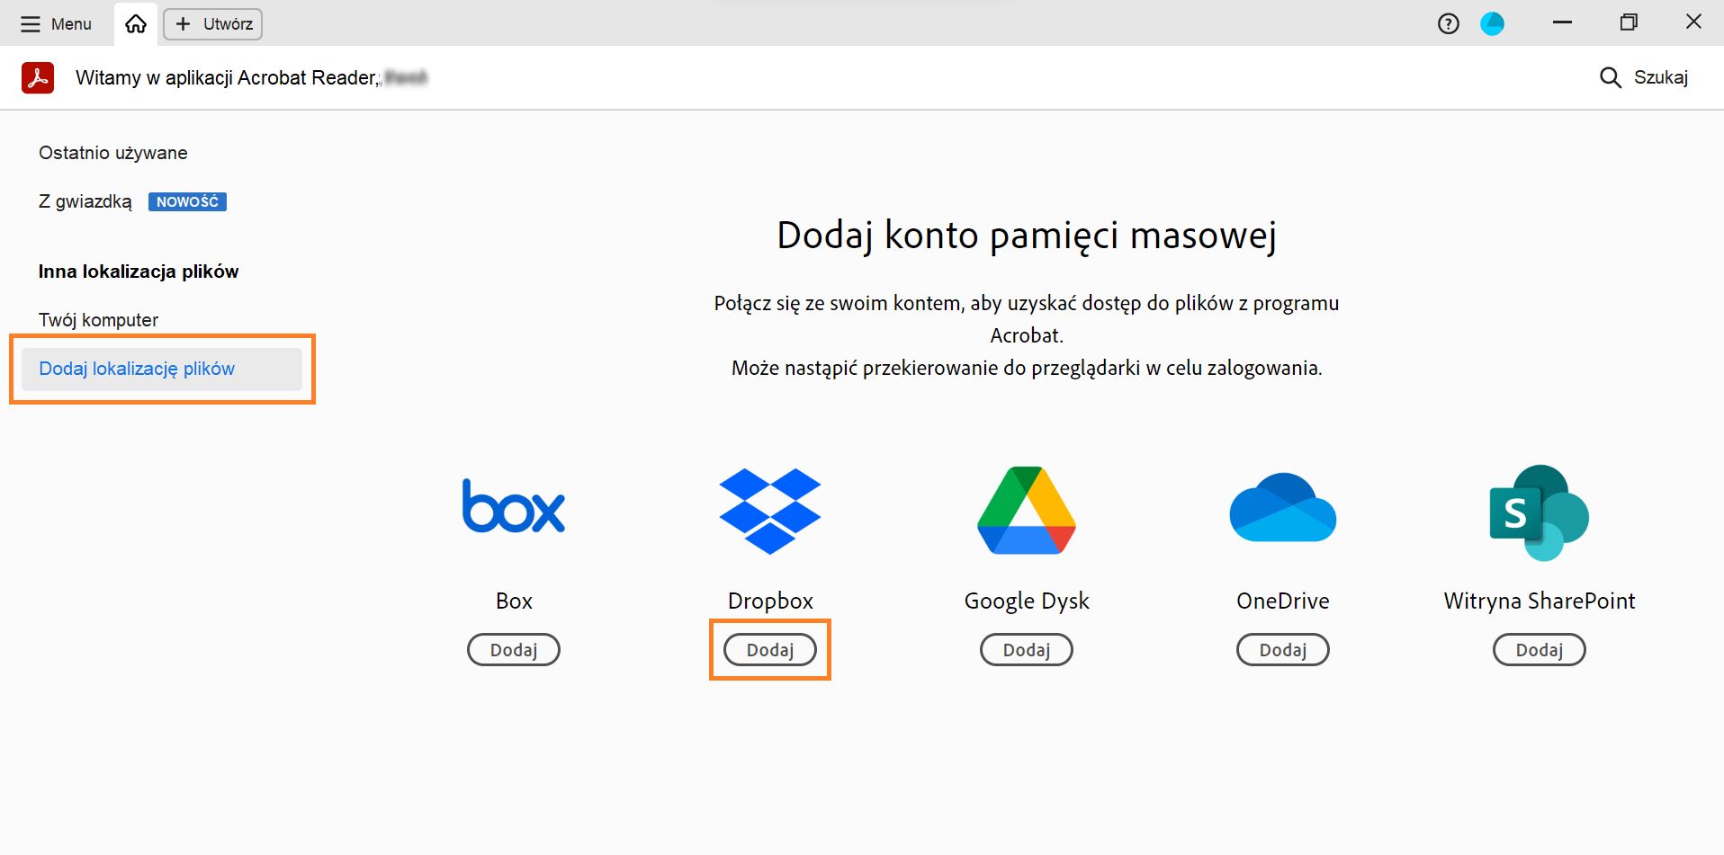The height and width of the screenshot is (855, 1724).
Task: Click the Adobe Acrobat Reader logo
Action: (x=37, y=77)
